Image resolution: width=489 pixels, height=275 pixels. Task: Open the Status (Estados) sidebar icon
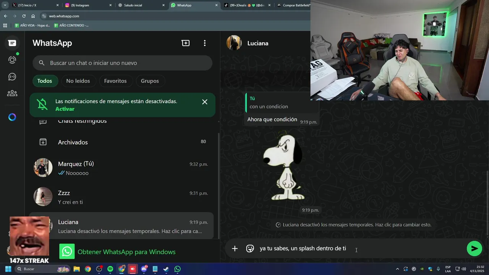pos(12,60)
